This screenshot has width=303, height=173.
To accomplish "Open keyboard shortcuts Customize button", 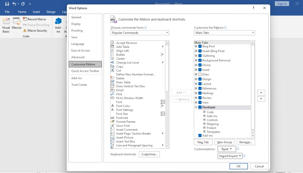I will pyautogui.click(x=149, y=154).
